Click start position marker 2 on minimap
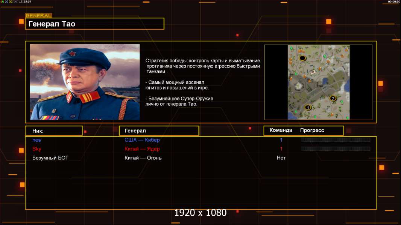 (x=333, y=98)
